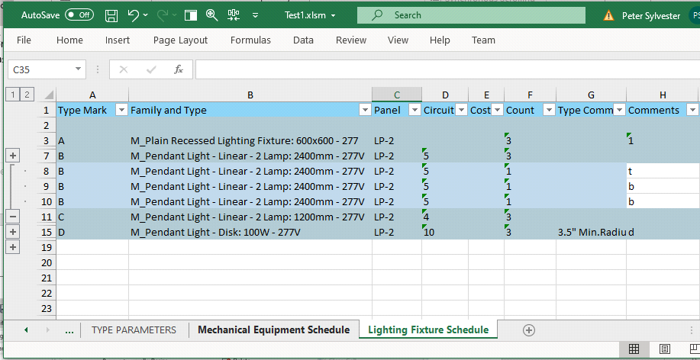Click outline level 1 button
This screenshot has width=700, height=360.
coord(13,94)
